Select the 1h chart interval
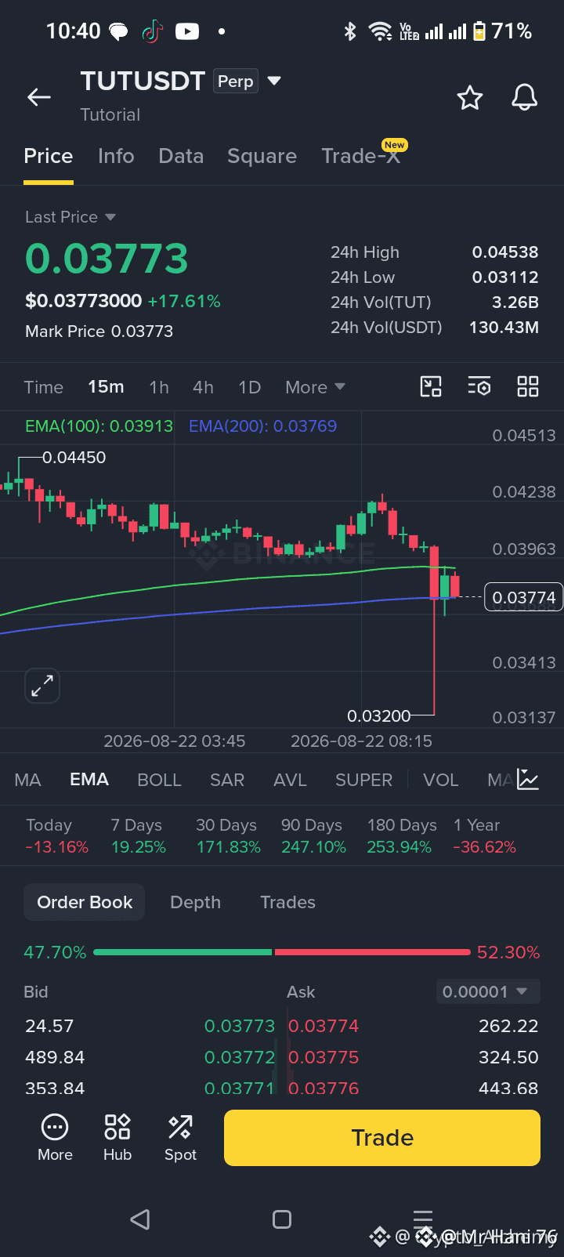 coord(159,387)
